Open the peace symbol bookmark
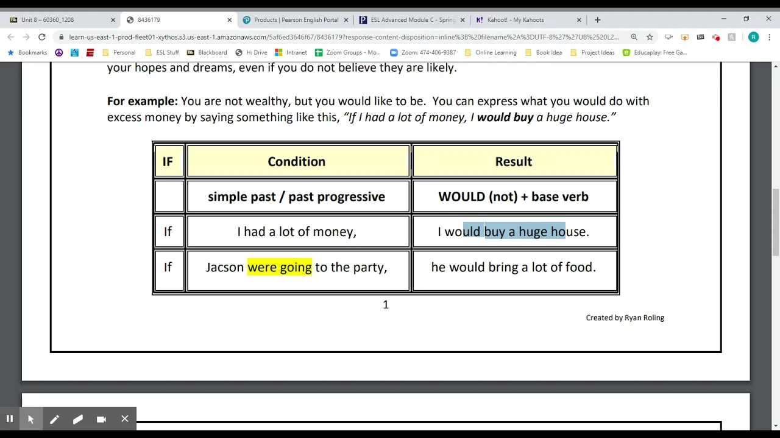This screenshot has height=438, width=780. [x=59, y=53]
